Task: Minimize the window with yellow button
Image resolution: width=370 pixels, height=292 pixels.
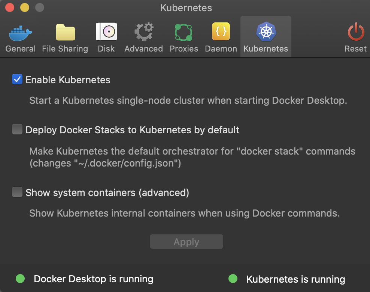Action: click(x=25, y=7)
